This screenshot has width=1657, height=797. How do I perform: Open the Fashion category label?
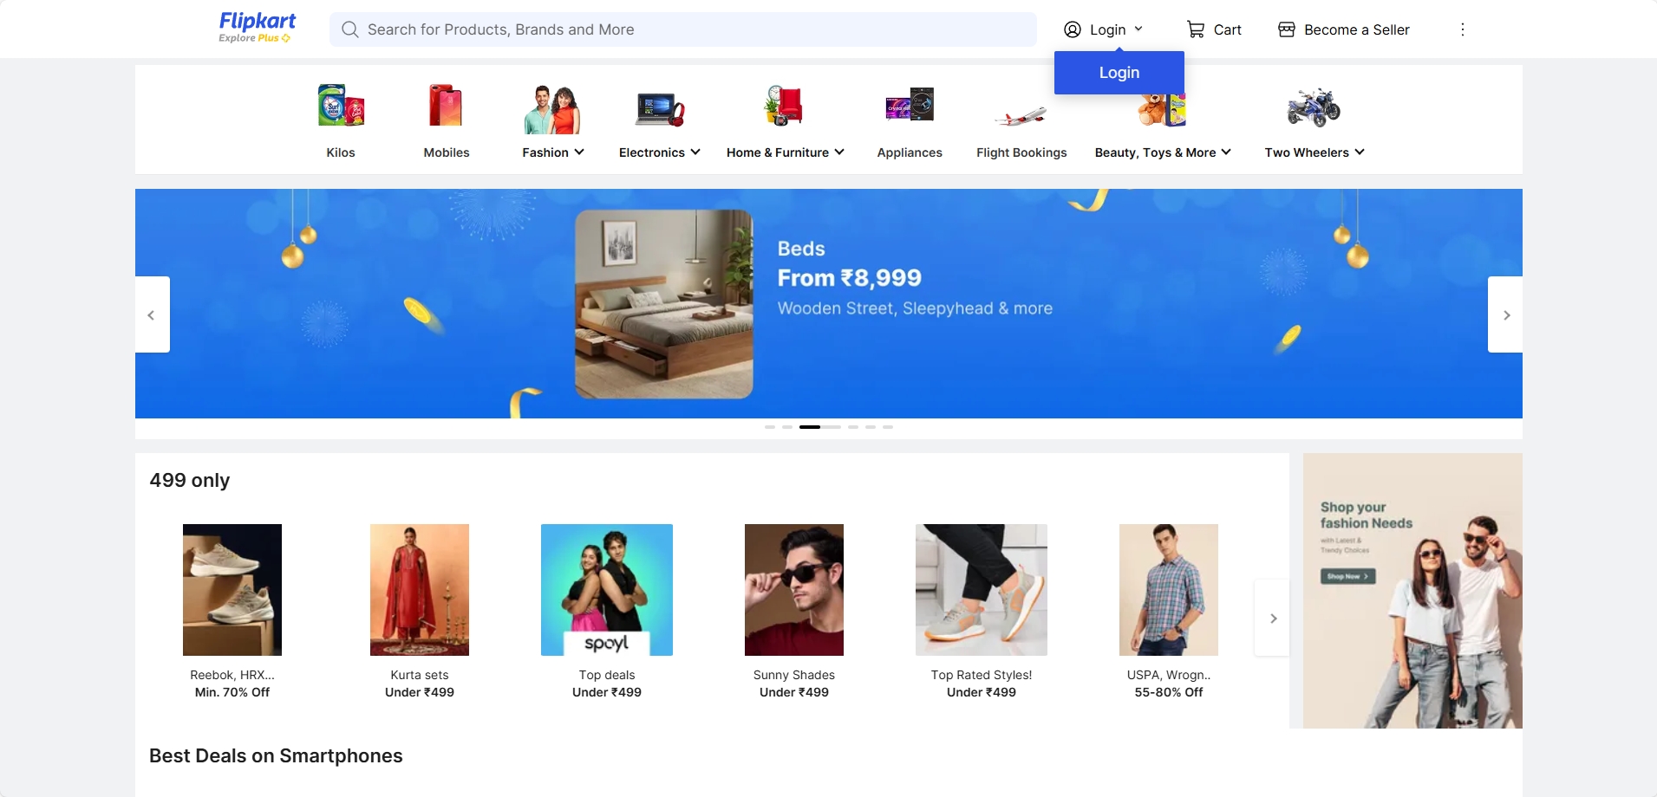545,152
